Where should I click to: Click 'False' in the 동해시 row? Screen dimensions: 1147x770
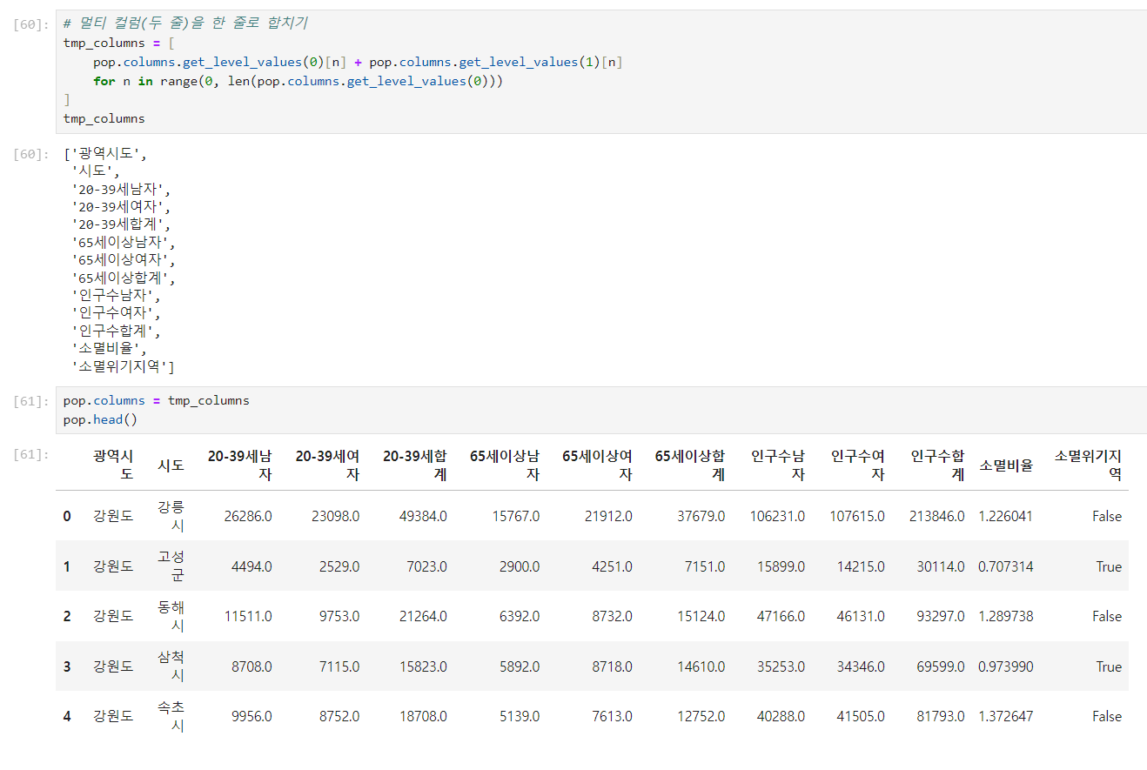1107,616
